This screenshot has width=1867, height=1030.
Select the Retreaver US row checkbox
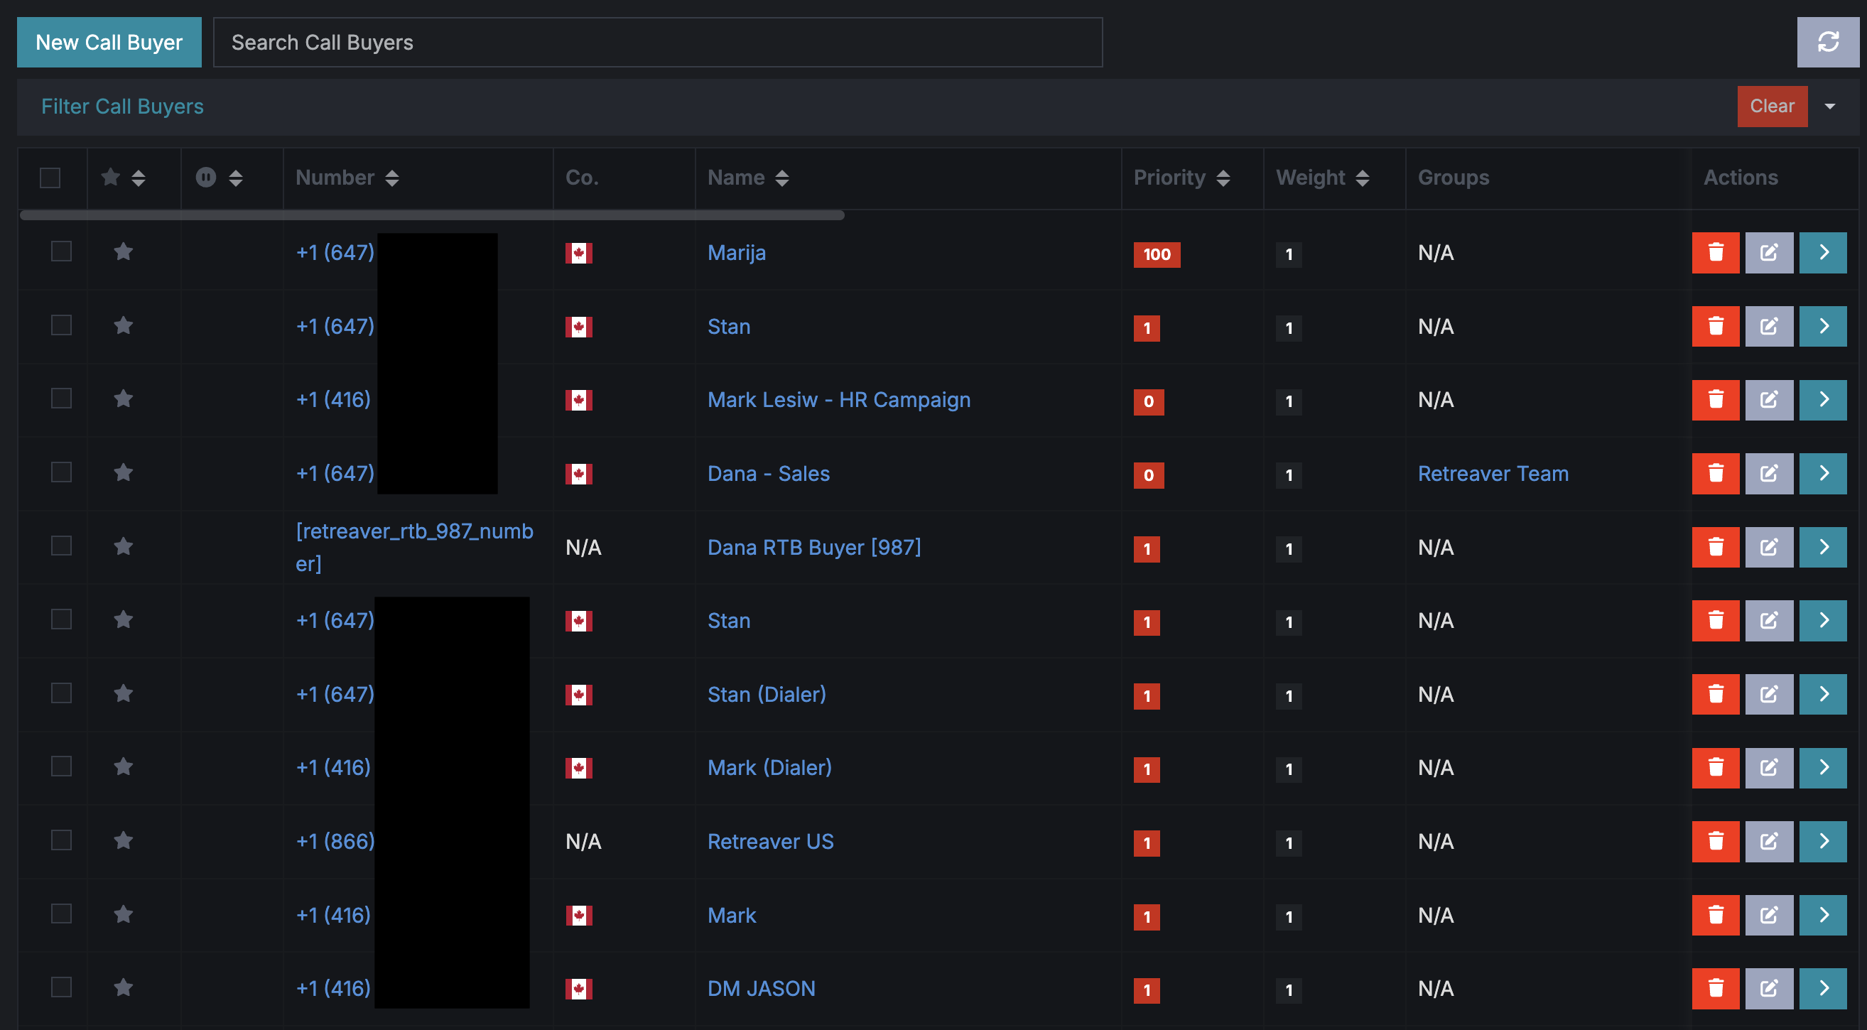(x=62, y=840)
